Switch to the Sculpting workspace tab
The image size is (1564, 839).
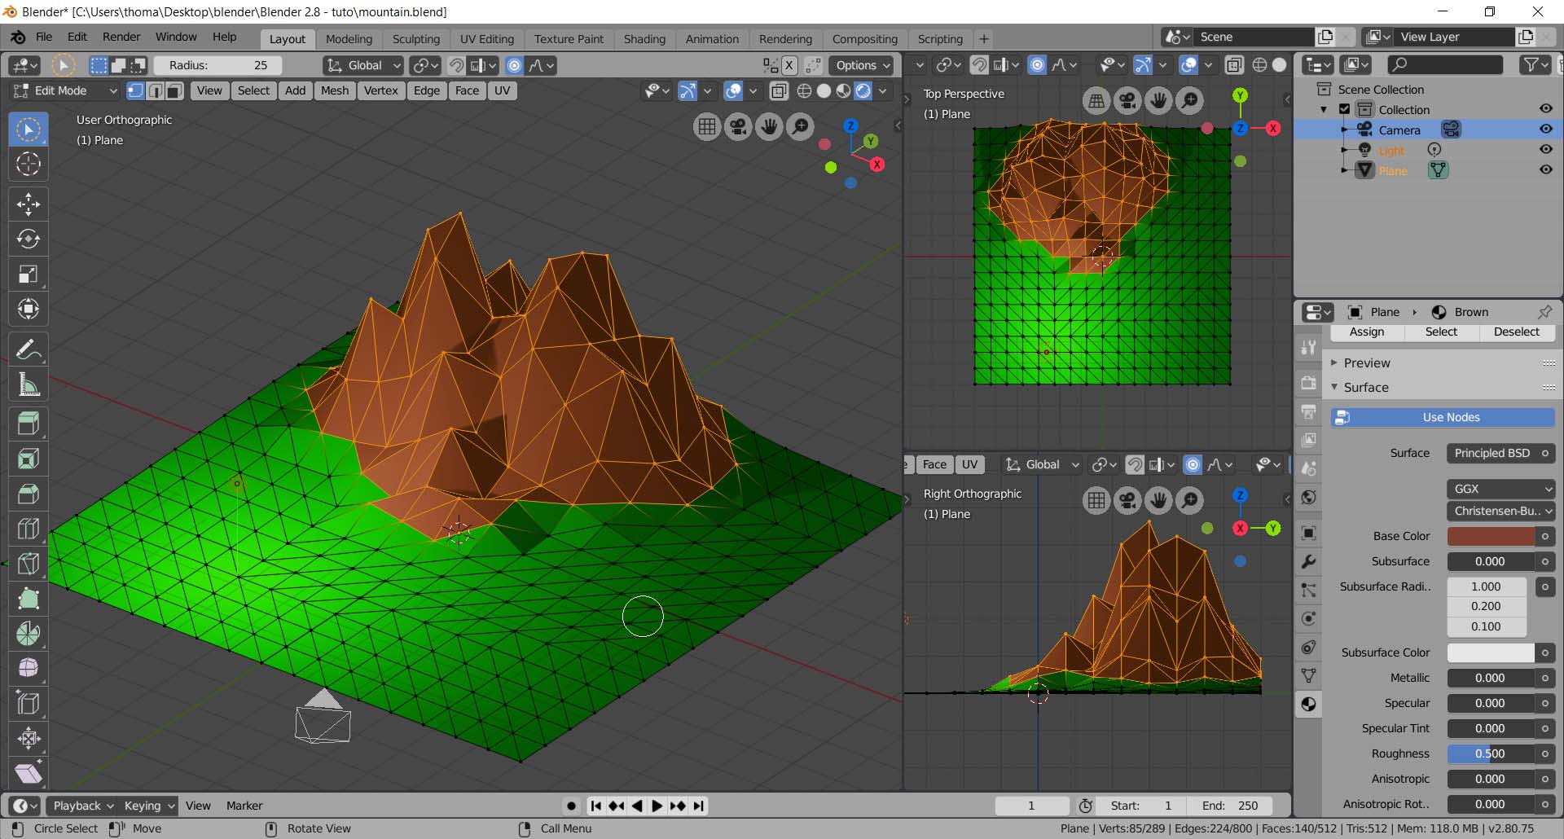pos(415,39)
